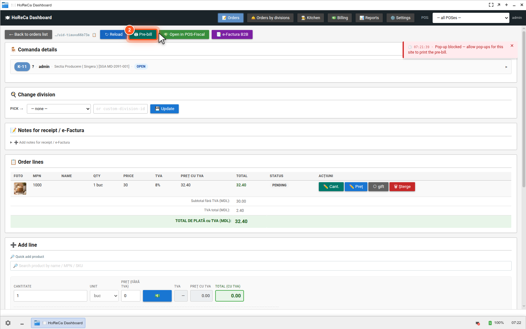
Task: Click the K-11 table badge
Action: tap(22, 67)
